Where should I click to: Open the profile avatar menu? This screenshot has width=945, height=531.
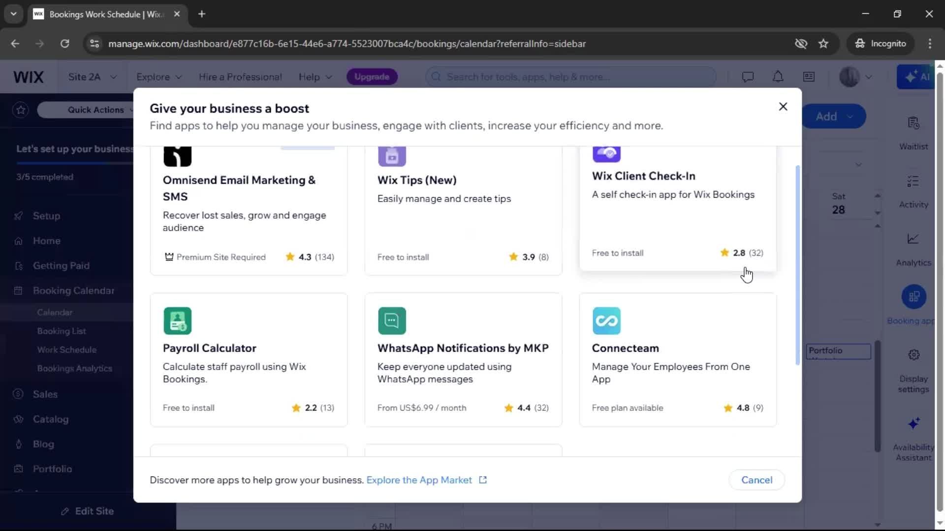[855, 77]
